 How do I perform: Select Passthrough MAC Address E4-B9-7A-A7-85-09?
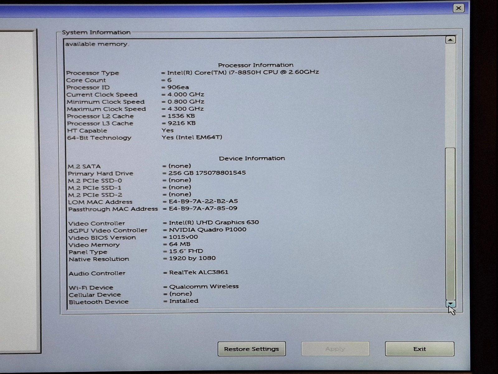point(203,208)
